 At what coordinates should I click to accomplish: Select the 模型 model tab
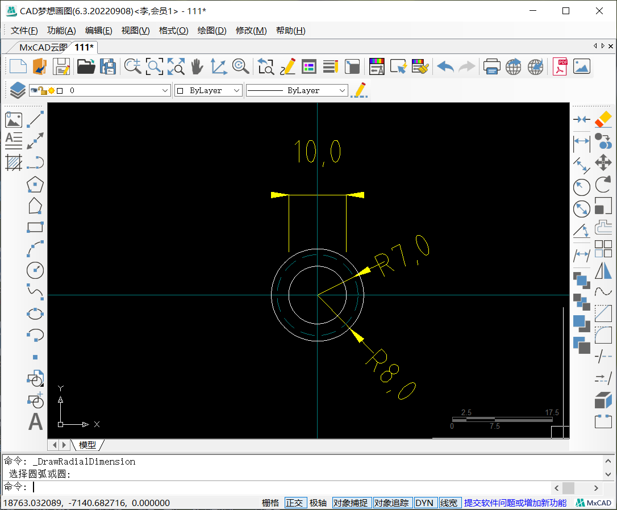(87, 445)
